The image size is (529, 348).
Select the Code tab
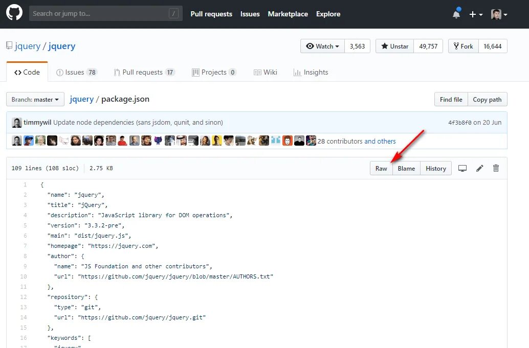[x=27, y=72]
